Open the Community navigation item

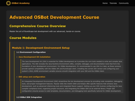point(124,3)
